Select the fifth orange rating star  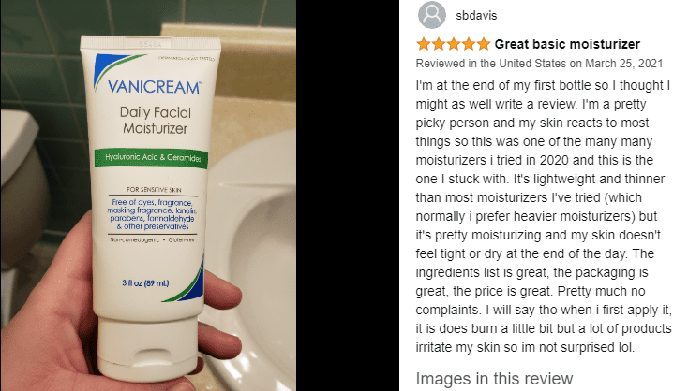pos(484,44)
